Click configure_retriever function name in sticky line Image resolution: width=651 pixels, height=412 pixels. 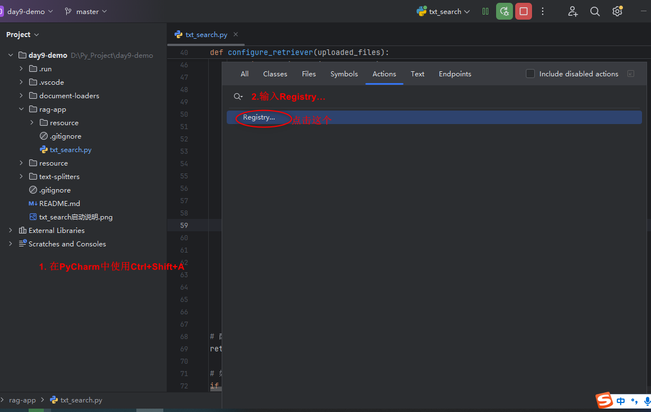click(271, 52)
